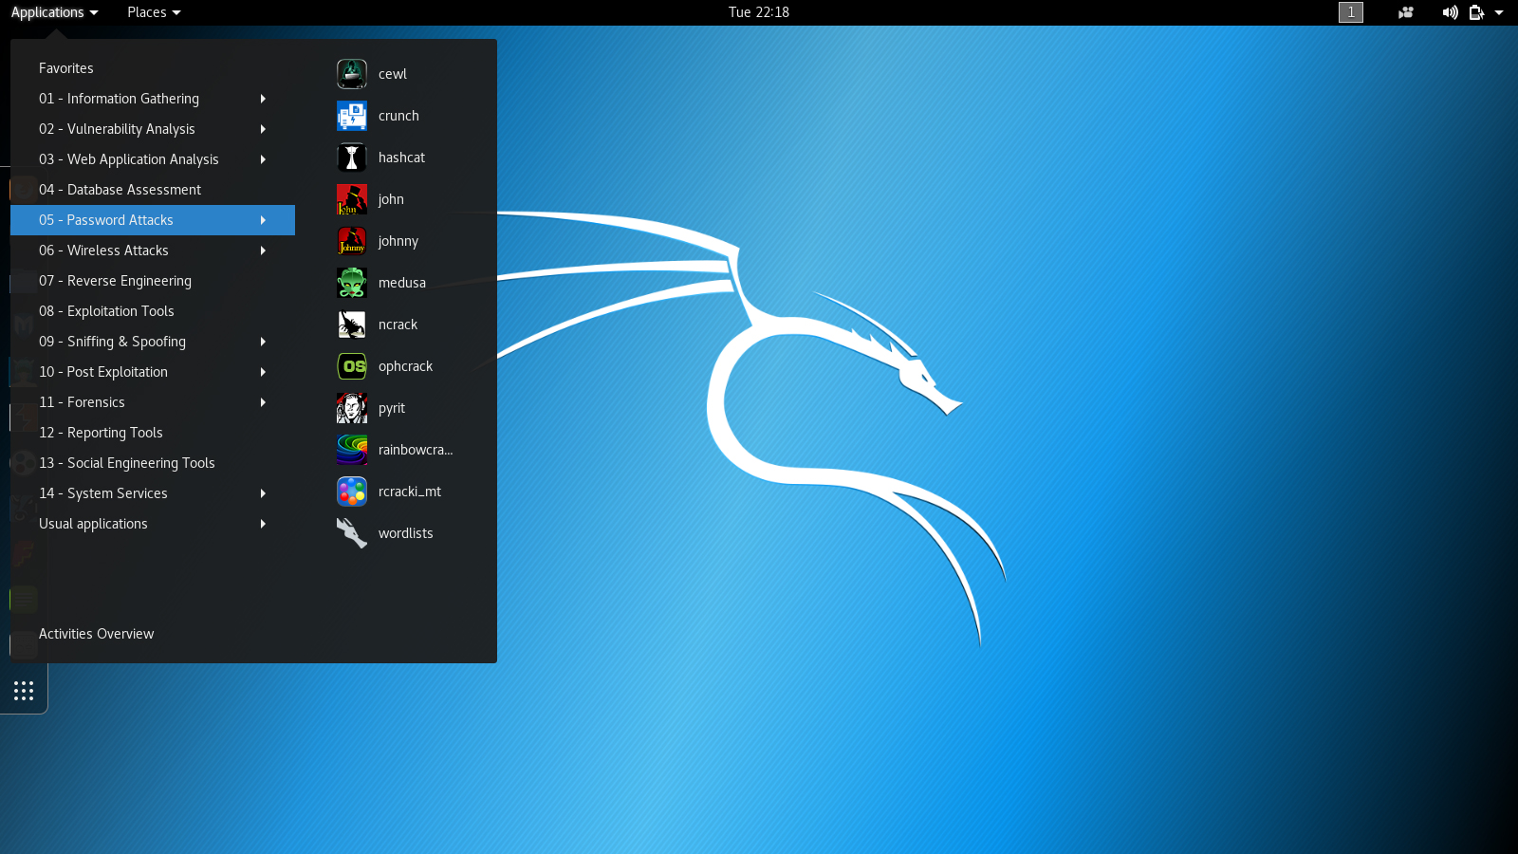Select 08 - Exploitation Tools
This screenshot has width=1518, height=854.
[x=153, y=311]
